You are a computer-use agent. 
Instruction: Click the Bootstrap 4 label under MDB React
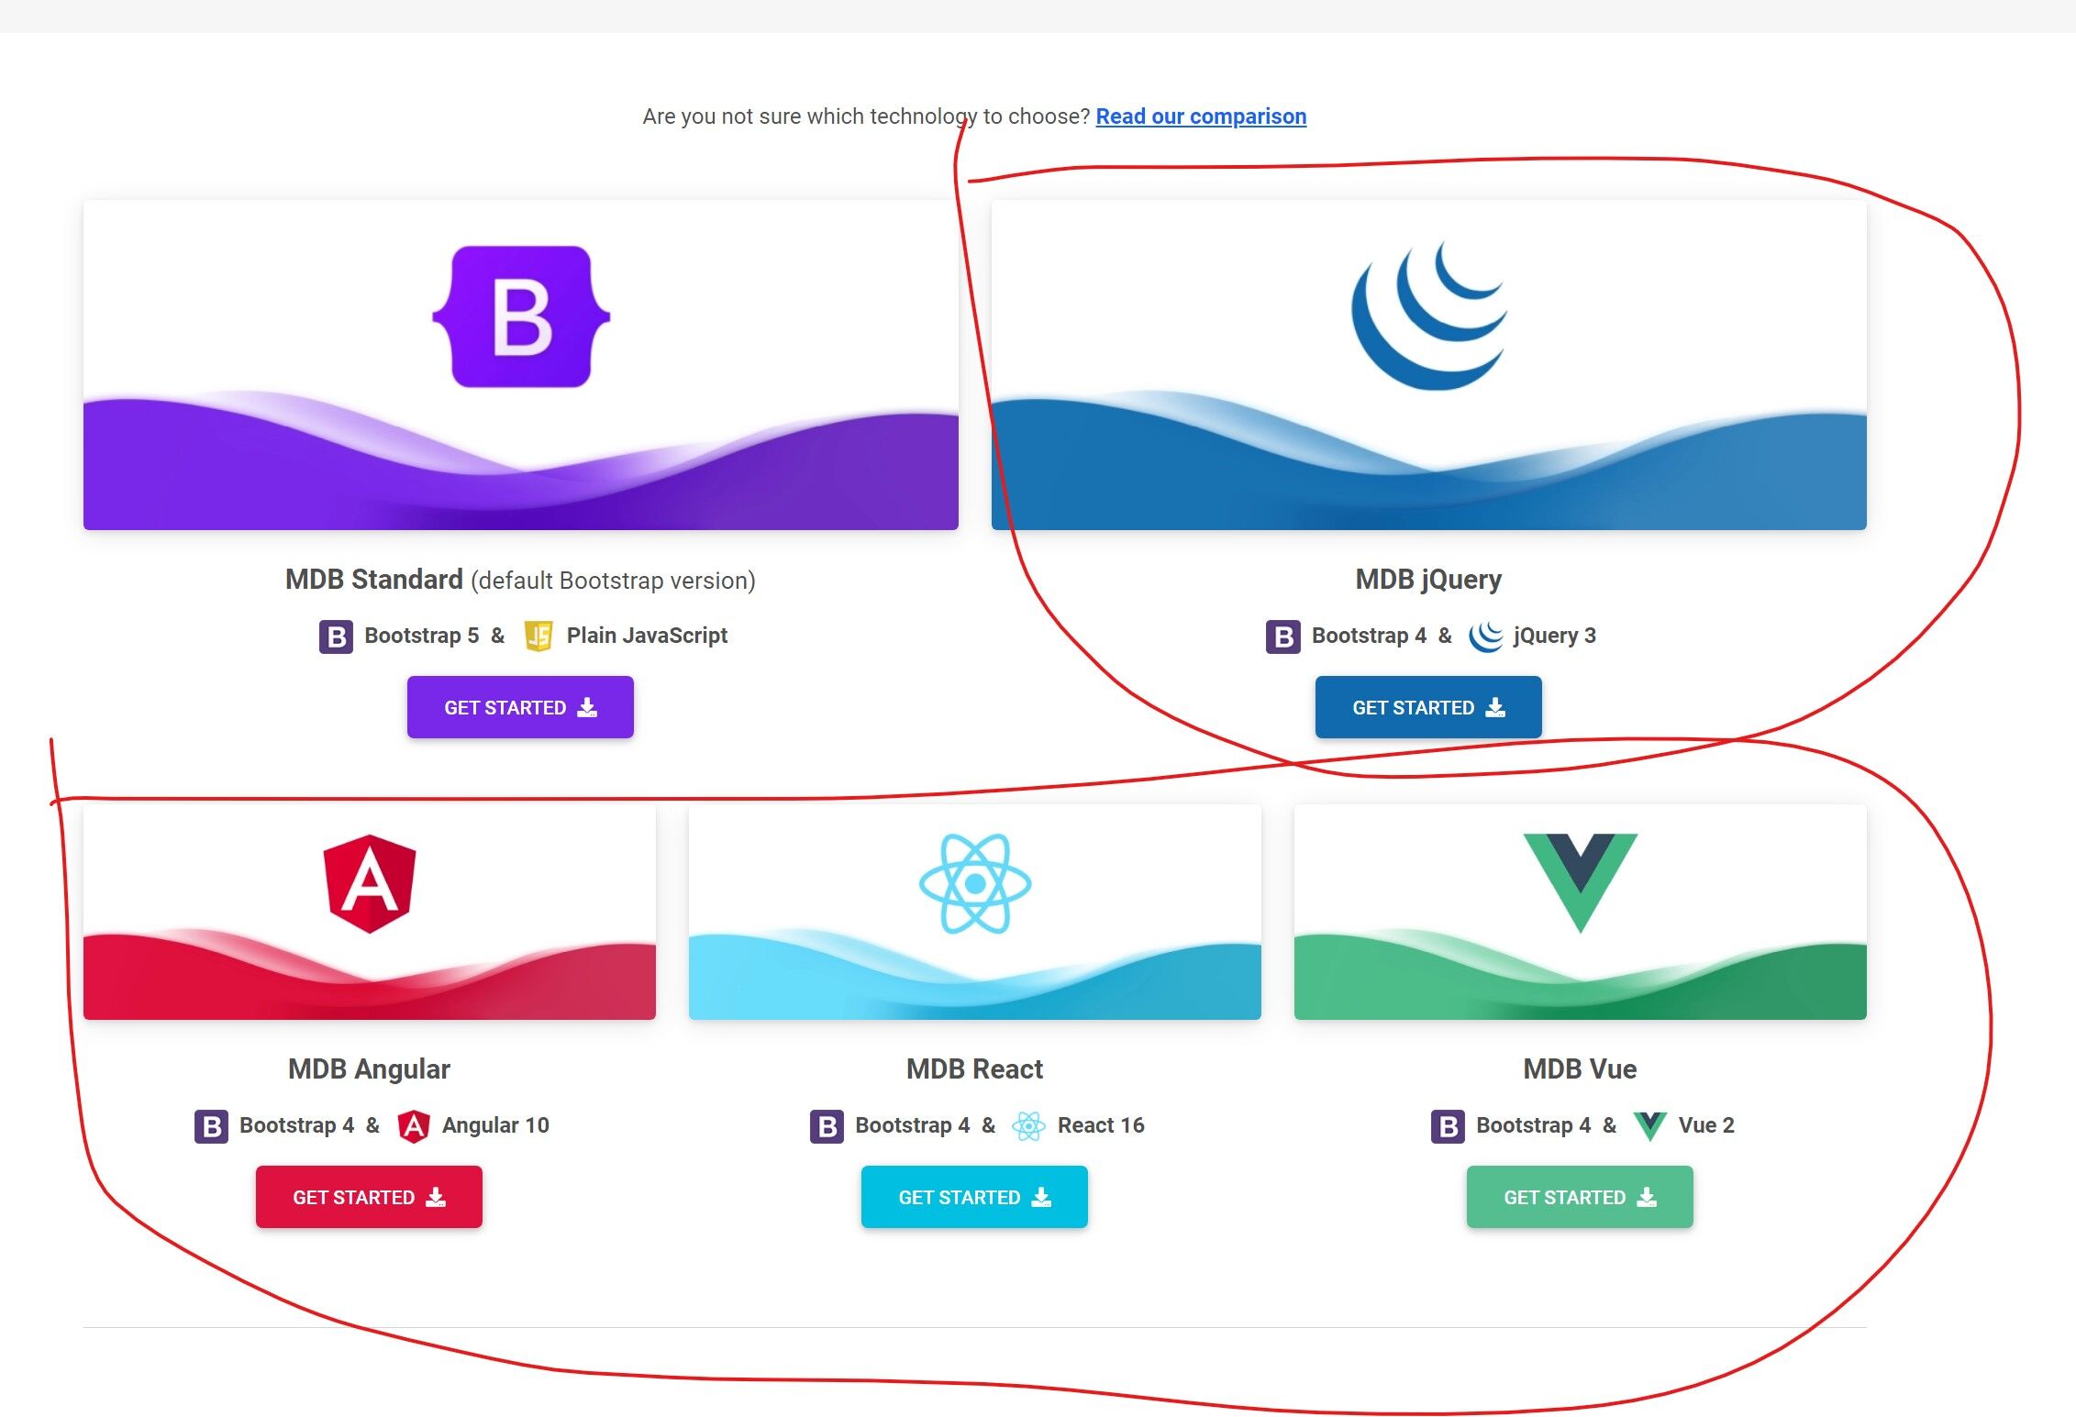click(x=912, y=1125)
